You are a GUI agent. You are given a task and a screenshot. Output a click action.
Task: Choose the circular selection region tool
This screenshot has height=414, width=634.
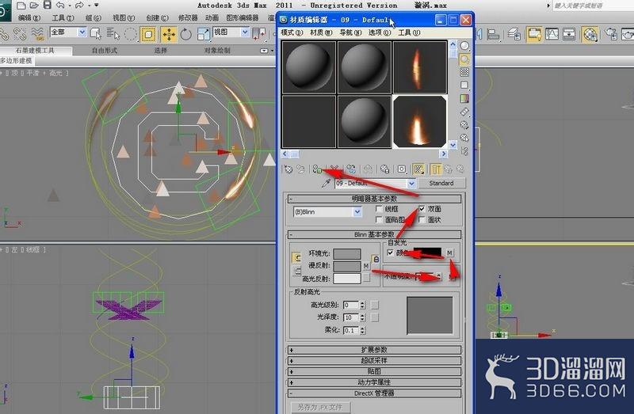[x=131, y=34]
